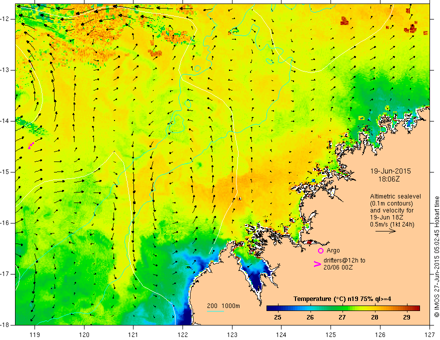The height and width of the screenshot is (340, 440).
Task: Click the 28 tick label on colorbar
Action: click(374, 317)
